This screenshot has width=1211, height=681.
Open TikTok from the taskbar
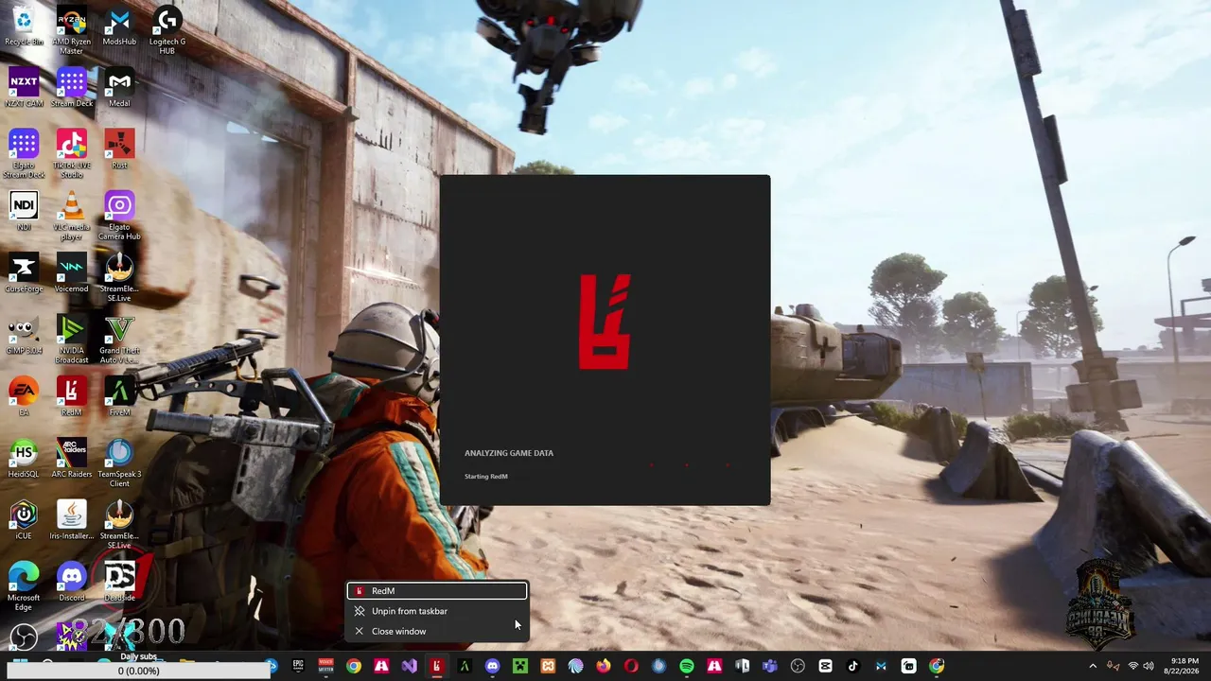click(852, 666)
